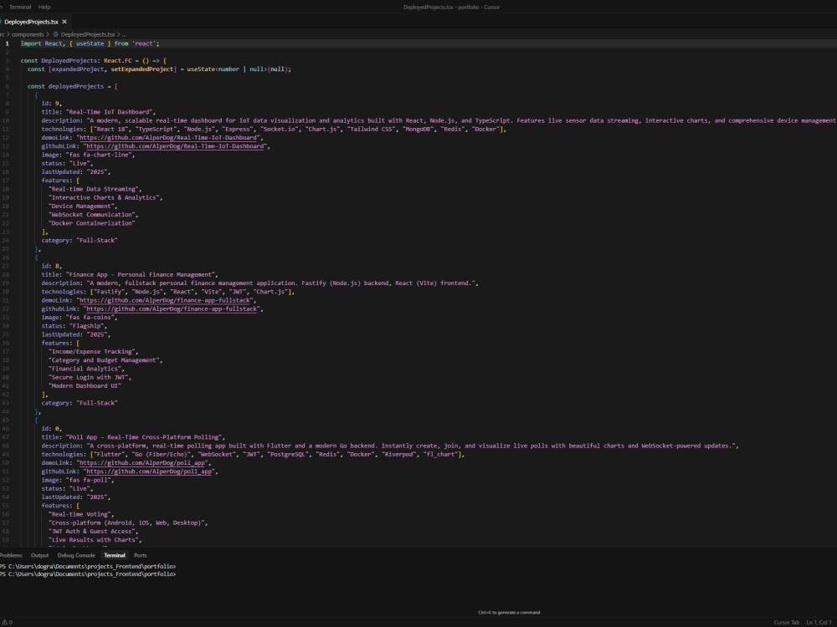Open the finance-app-fullstack demoLink URL
Image resolution: width=837 pixels, height=627 pixels.
pyautogui.click(x=165, y=300)
